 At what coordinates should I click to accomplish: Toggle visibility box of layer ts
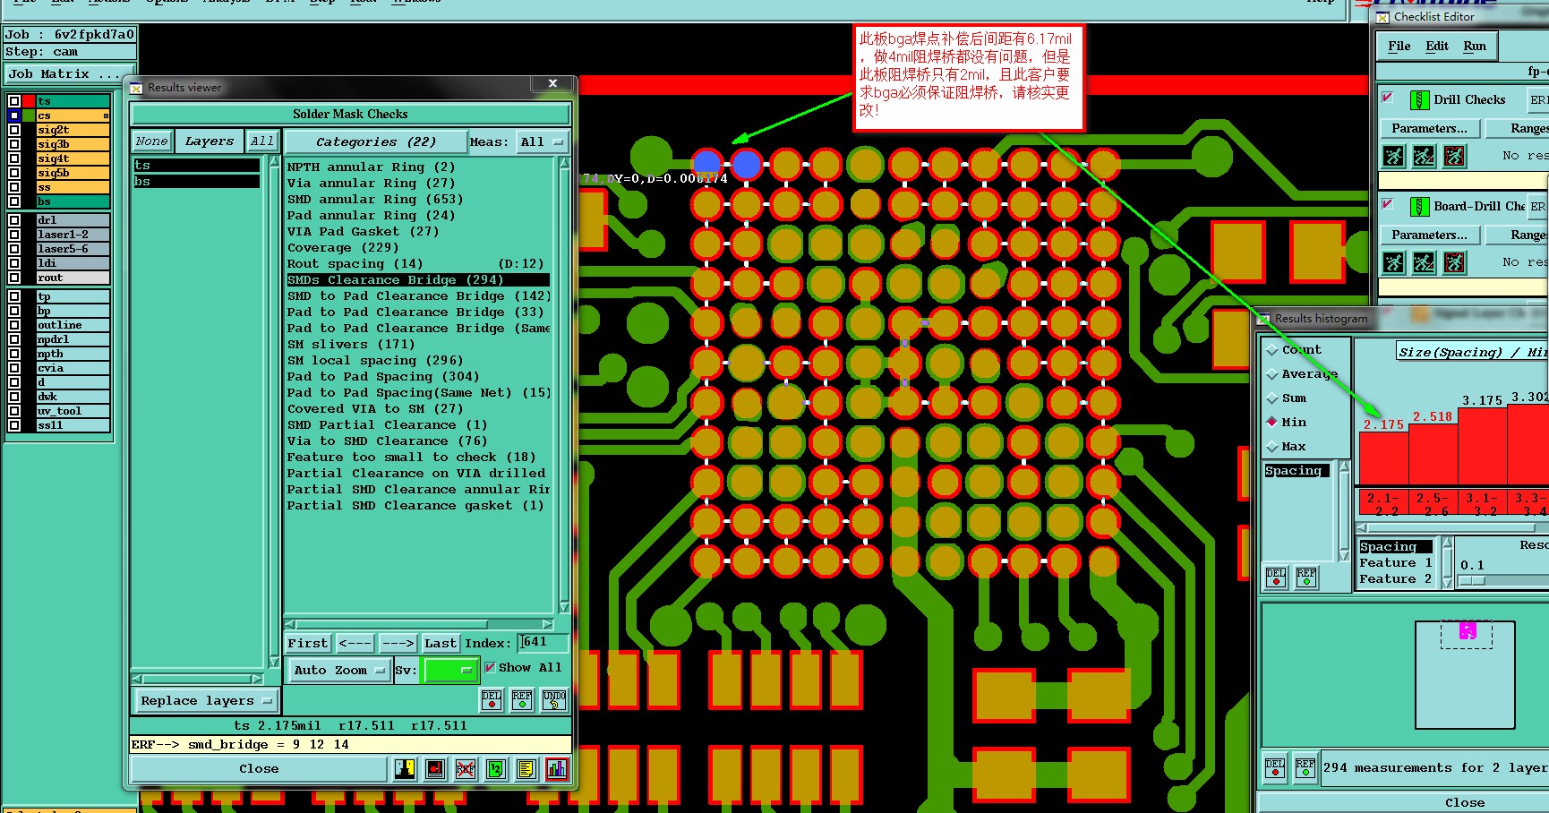[14, 101]
